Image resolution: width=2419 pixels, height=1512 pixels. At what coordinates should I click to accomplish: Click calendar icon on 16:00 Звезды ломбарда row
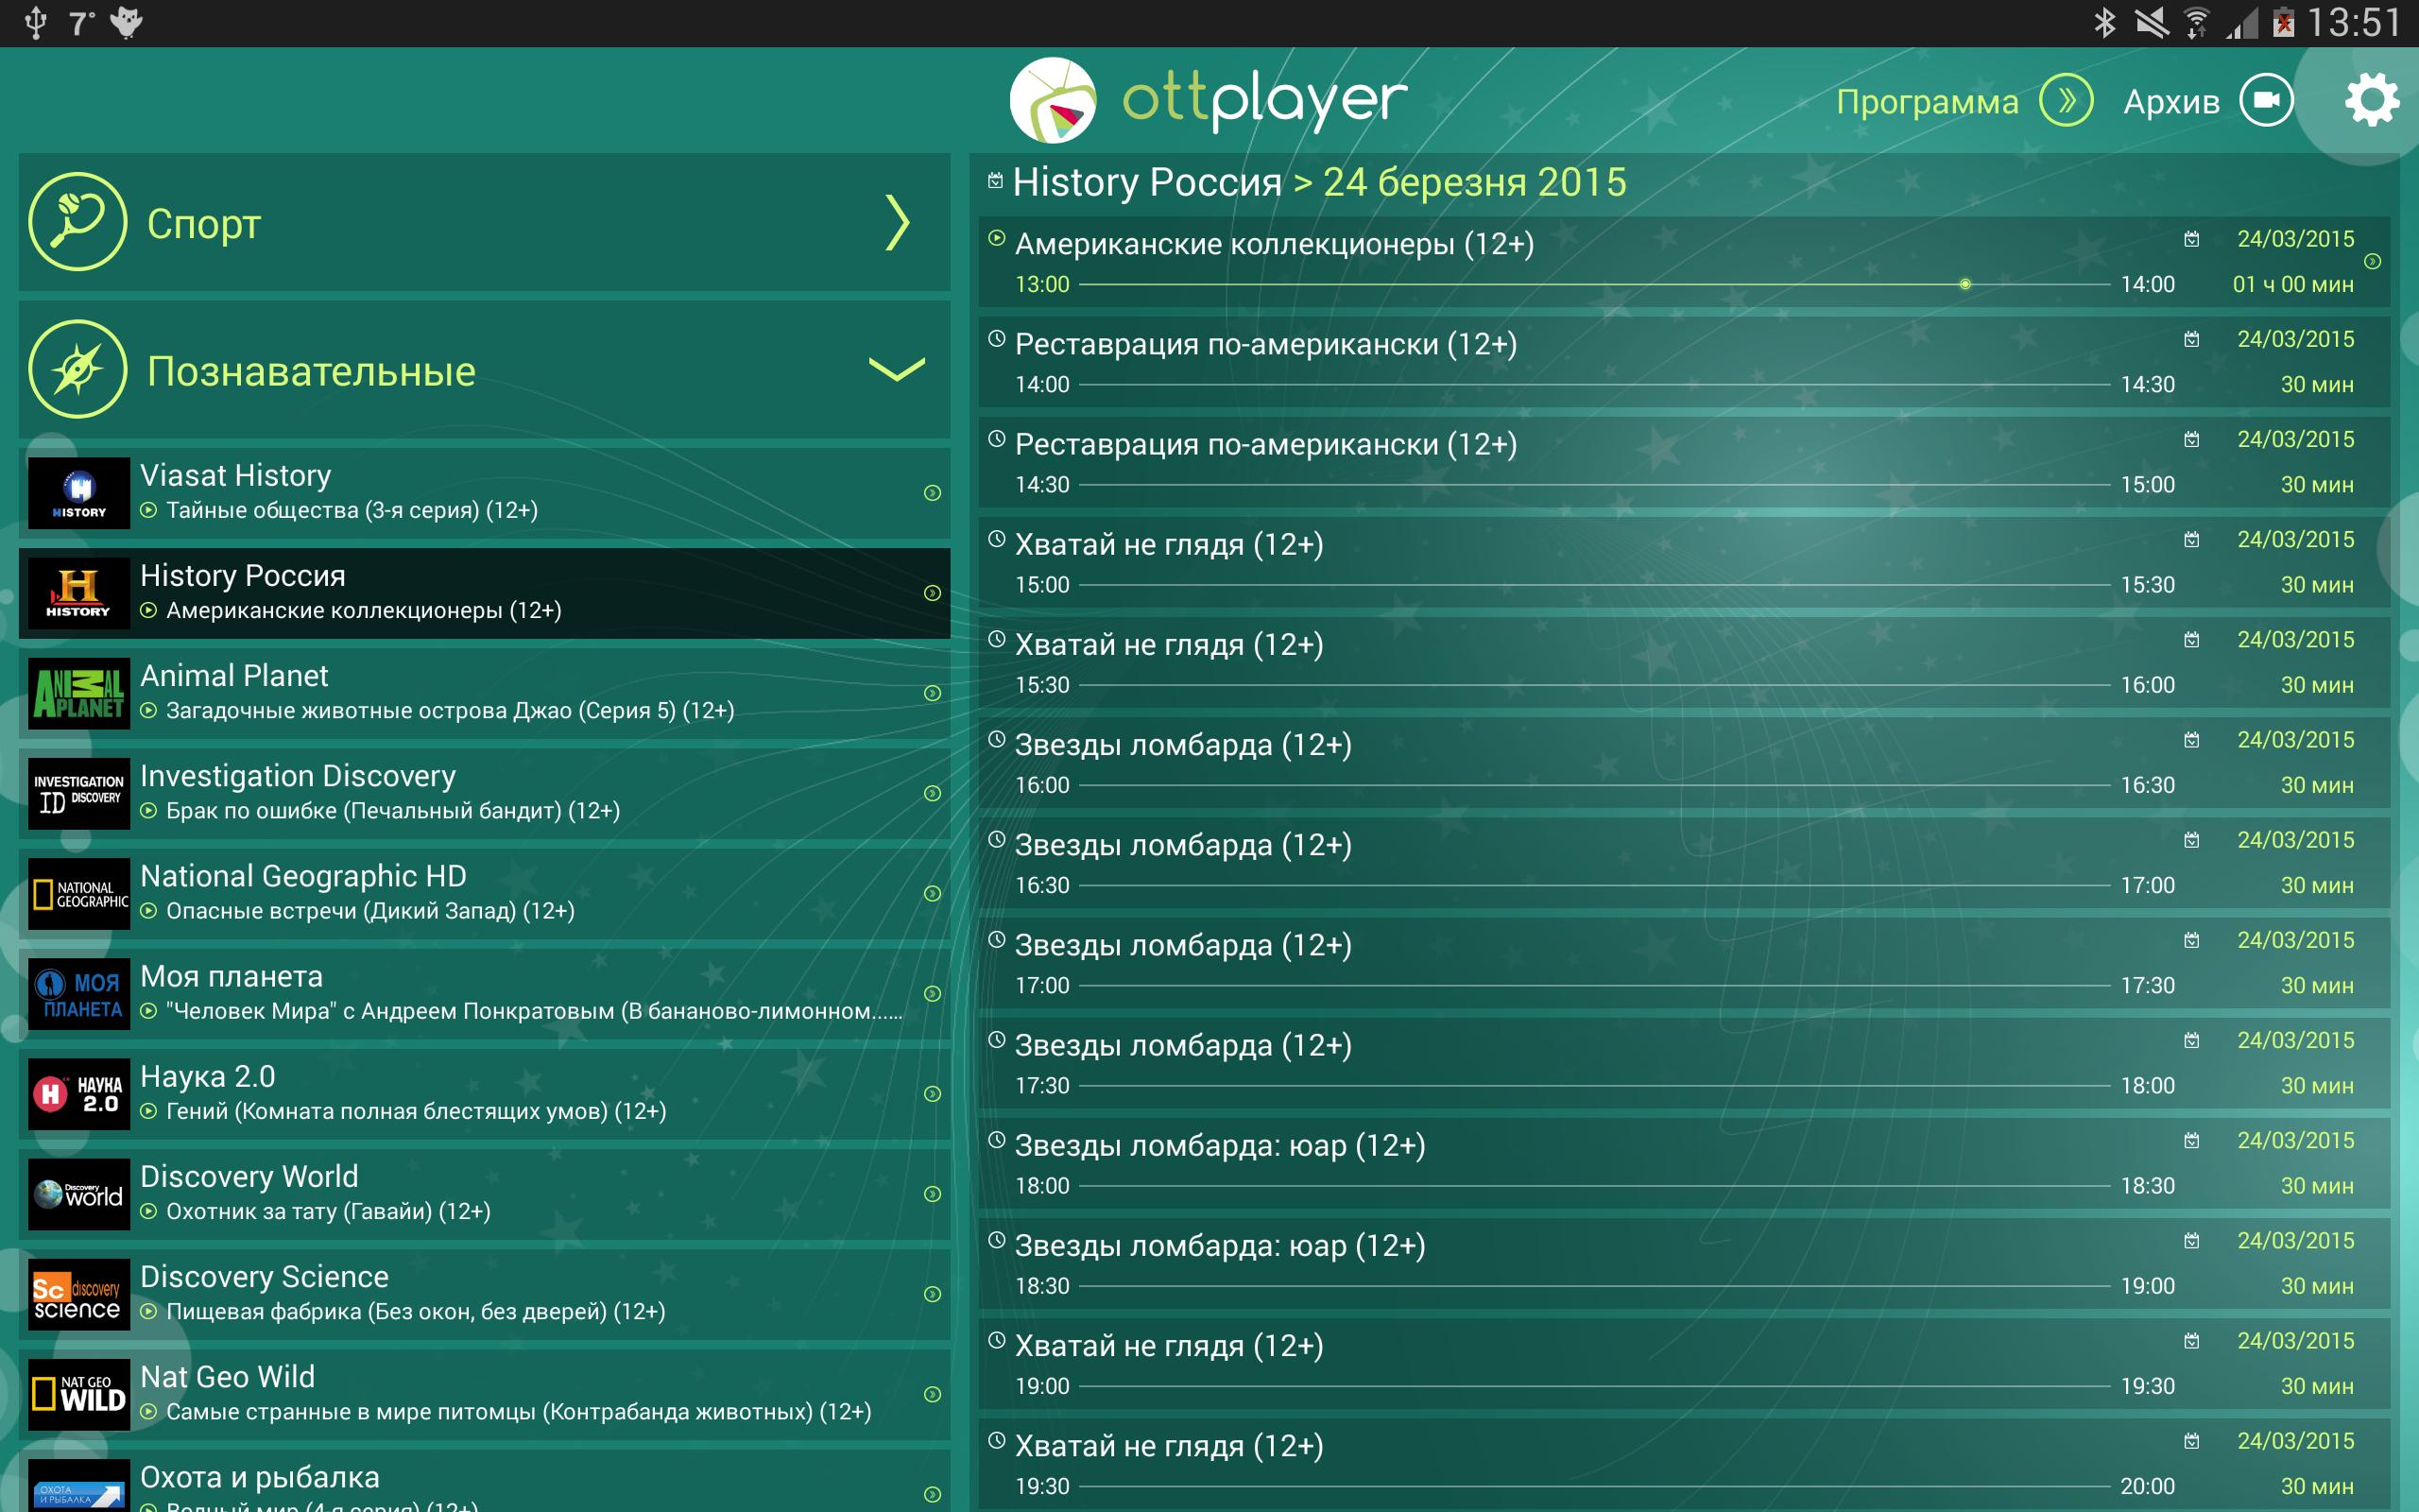(2191, 739)
